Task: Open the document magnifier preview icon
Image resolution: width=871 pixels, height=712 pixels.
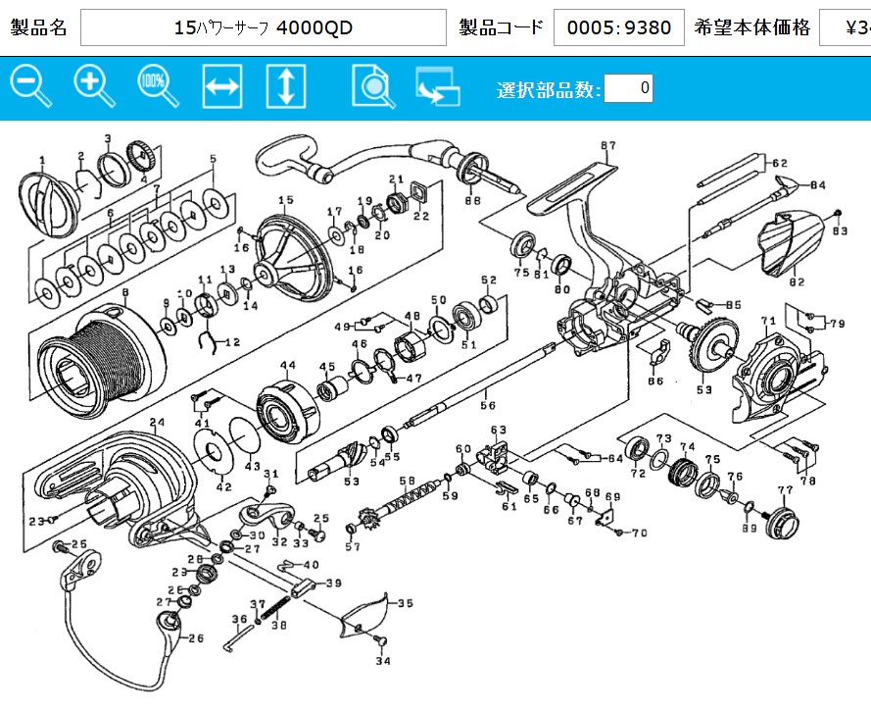Action: 373,86
